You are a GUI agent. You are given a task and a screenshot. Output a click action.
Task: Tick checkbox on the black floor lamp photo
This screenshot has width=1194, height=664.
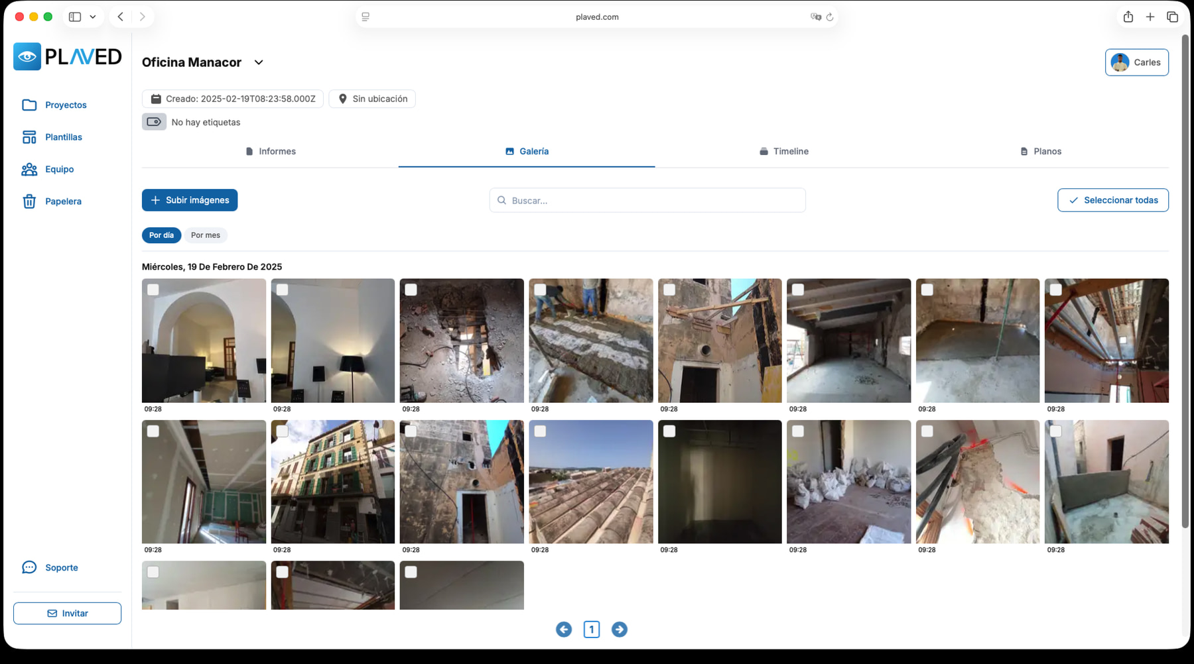point(282,290)
